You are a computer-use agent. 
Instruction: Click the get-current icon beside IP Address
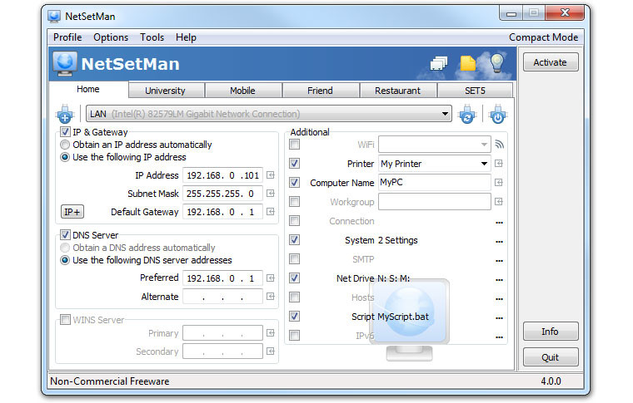(270, 175)
